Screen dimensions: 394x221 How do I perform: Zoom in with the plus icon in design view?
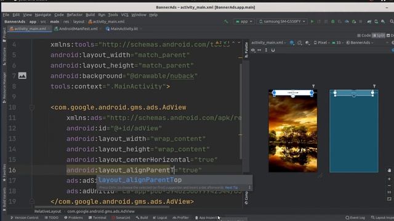[389, 179]
